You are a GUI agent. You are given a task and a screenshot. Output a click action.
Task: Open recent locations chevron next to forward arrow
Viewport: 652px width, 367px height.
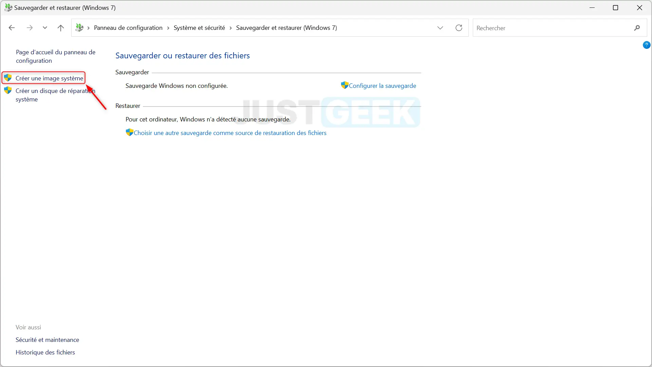point(45,28)
